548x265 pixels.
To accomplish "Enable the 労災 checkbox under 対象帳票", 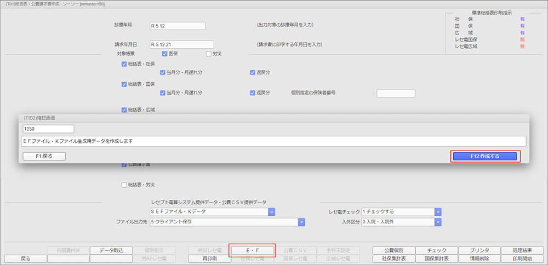I will [208, 54].
